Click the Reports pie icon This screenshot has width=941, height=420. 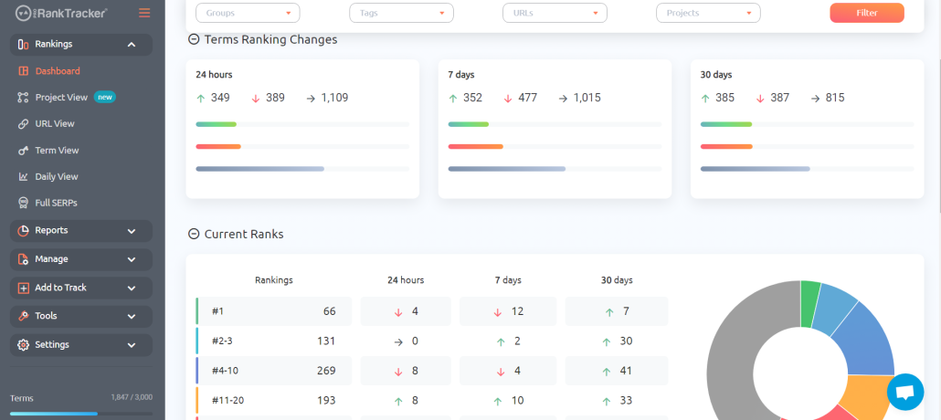[x=24, y=230]
